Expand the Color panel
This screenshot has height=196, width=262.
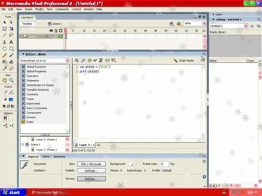(x=213, y=15)
